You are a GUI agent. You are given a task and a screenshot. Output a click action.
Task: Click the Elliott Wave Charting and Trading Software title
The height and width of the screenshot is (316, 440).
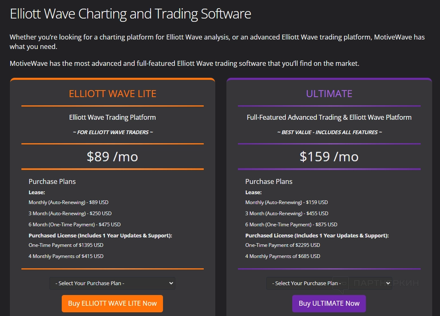(x=130, y=14)
